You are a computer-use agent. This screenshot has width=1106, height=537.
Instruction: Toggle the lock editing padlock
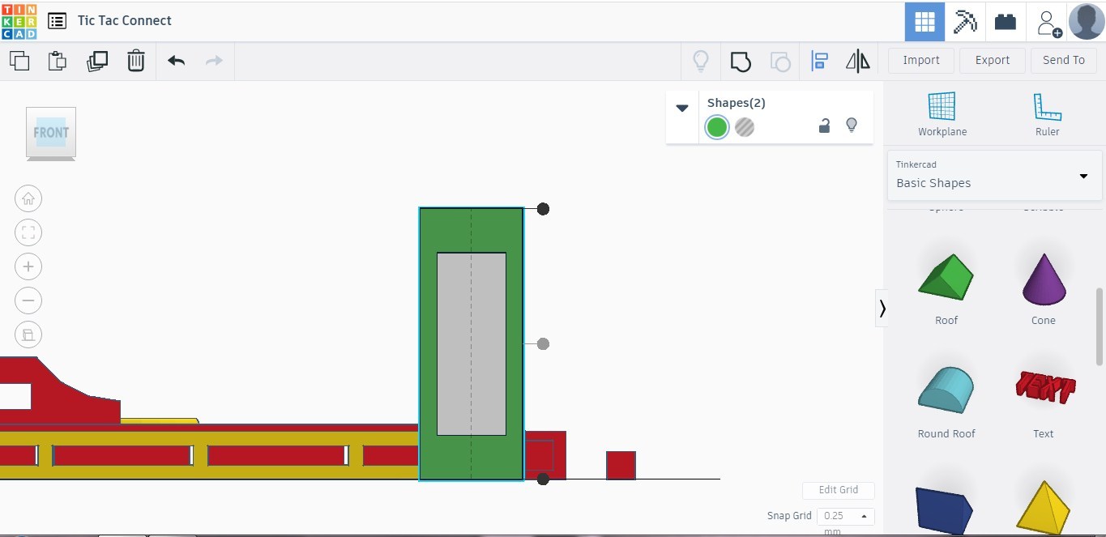click(824, 126)
